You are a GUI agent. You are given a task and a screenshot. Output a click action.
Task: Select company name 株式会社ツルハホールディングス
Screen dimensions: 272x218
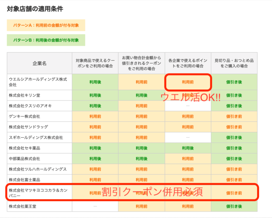coord(38,169)
